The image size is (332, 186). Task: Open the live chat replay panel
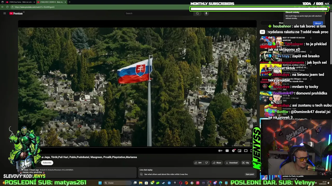coord(250,174)
